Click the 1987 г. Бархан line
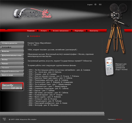Screen dimensions: 132x123 tap(41, 91)
